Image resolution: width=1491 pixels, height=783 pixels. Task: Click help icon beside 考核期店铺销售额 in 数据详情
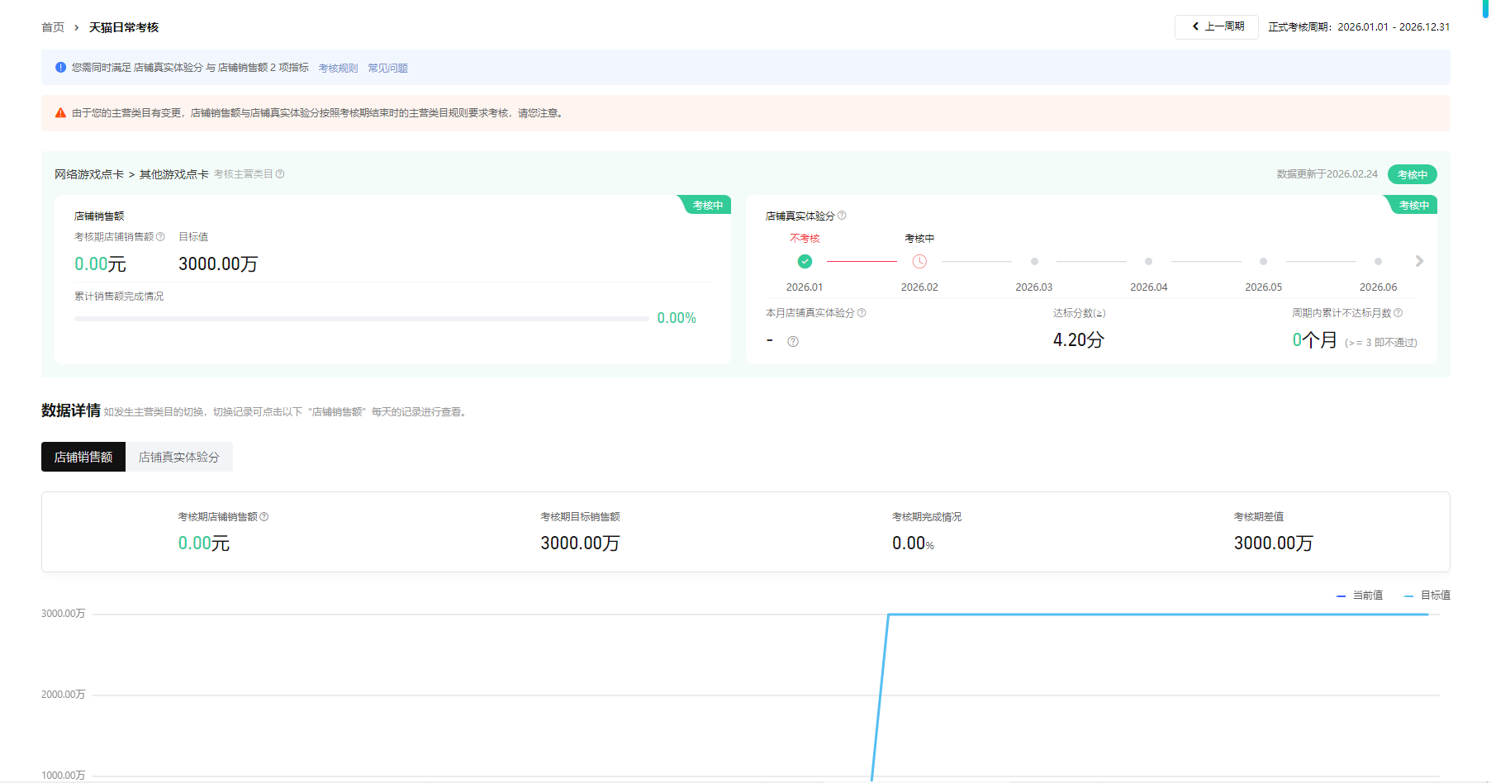tap(264, 517)
